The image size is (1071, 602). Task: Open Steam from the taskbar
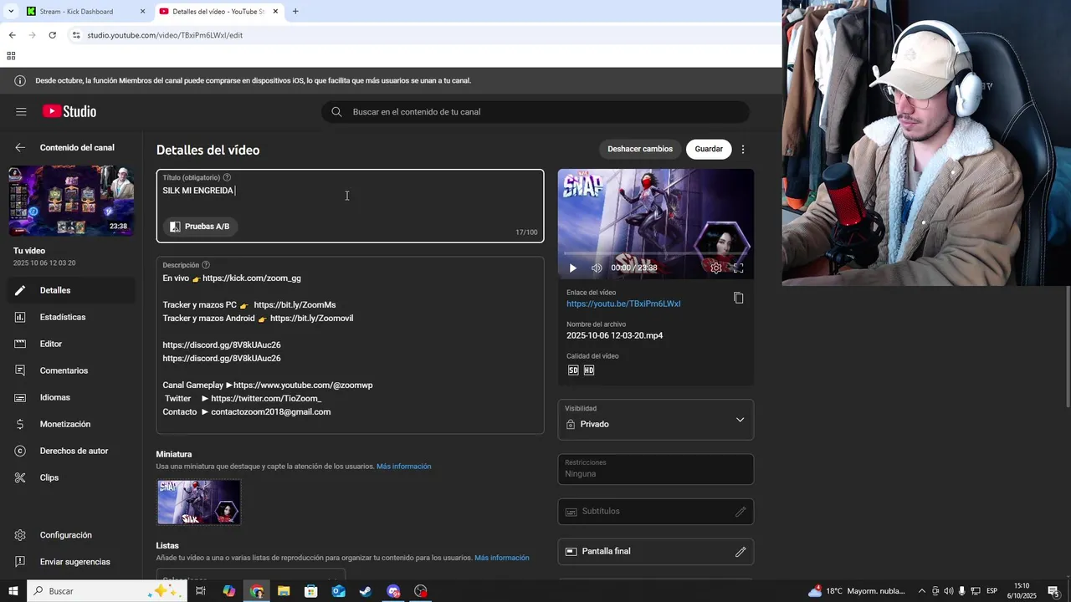[x=366, y=591]
